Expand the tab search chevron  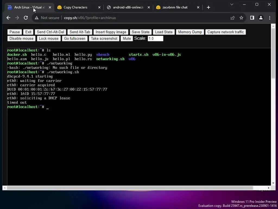pos(232,4)
